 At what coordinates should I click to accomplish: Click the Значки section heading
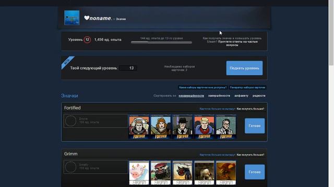(x=69, y=96)
